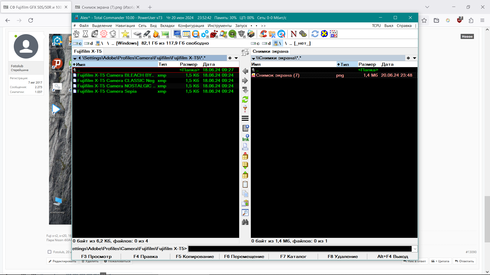
Task: Click Alt+F4 Выход button
Action: coord(393,256)
